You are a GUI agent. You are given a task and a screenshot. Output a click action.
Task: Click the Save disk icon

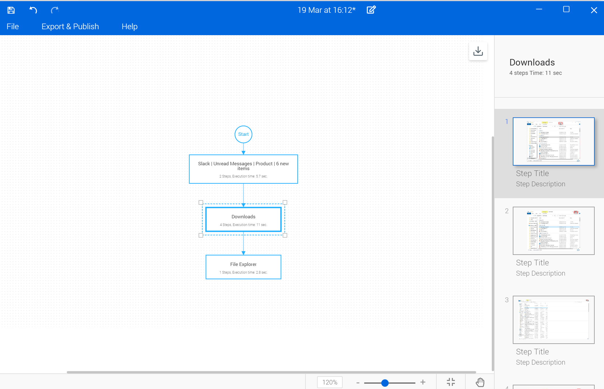11,10
